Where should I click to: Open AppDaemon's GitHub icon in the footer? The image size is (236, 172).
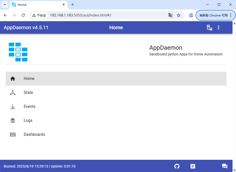coord(177,166)
